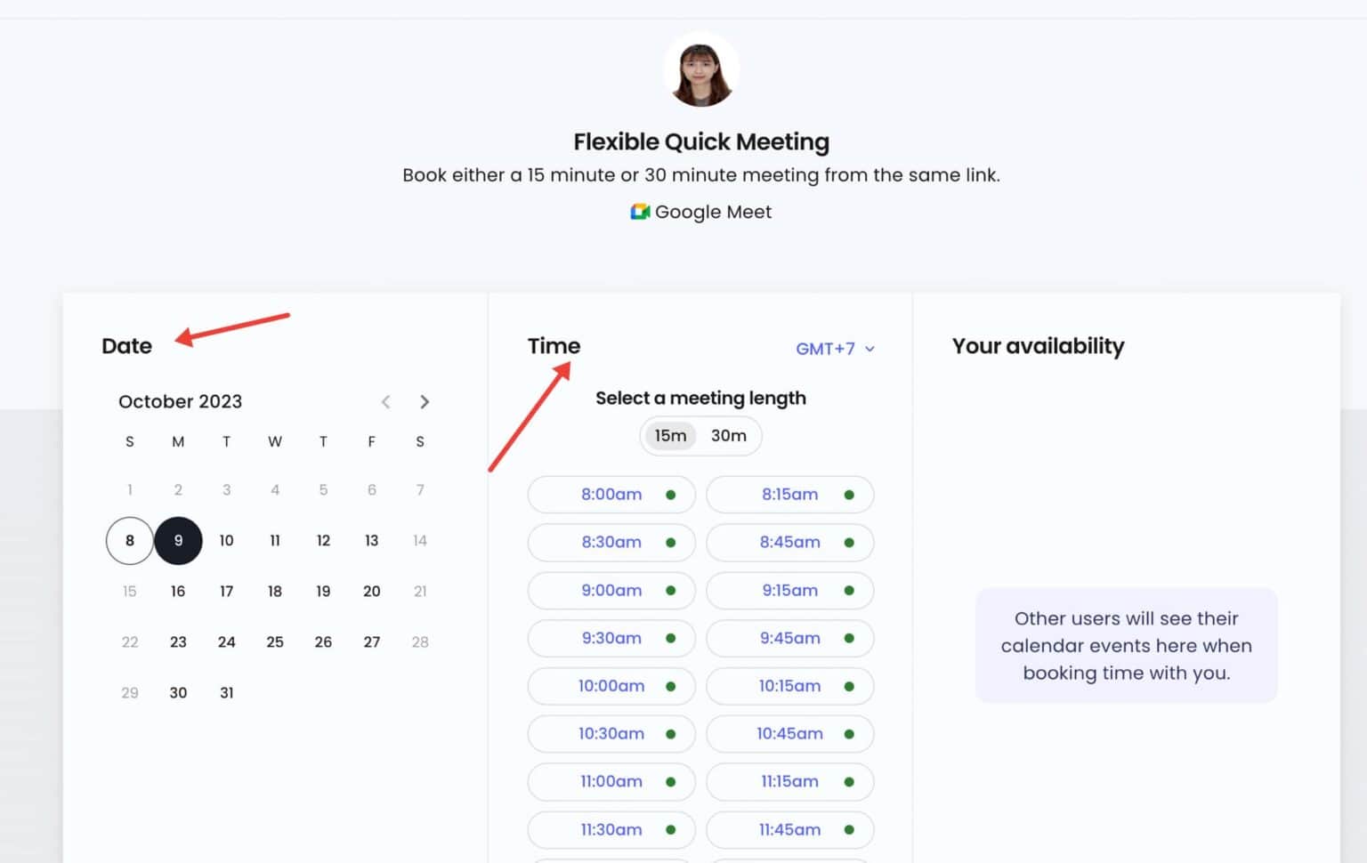The height and width of the screenshot is (863, 1367).
Task: Book the 11:00am slot
Action: 611,782
